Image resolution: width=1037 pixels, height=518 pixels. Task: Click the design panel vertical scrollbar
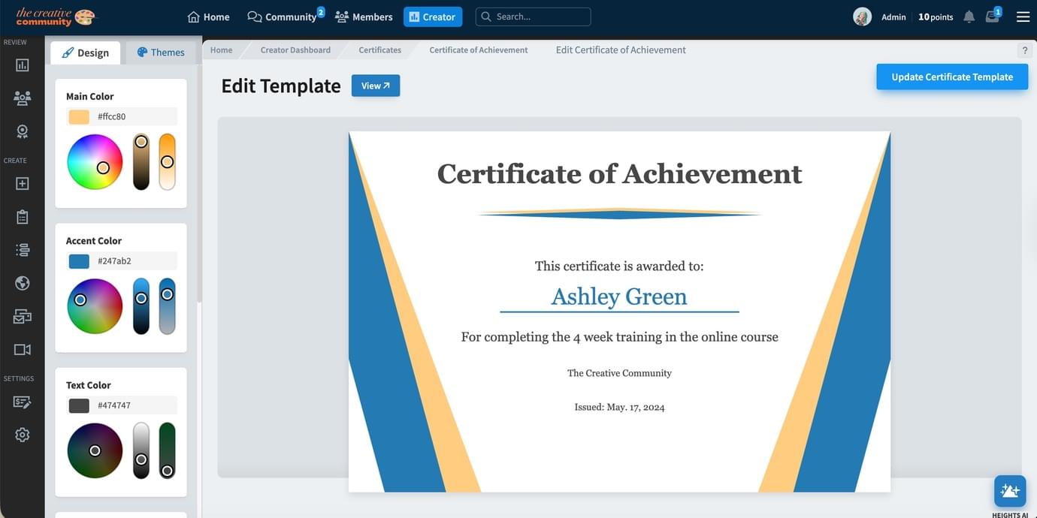[x=199, y=184]
